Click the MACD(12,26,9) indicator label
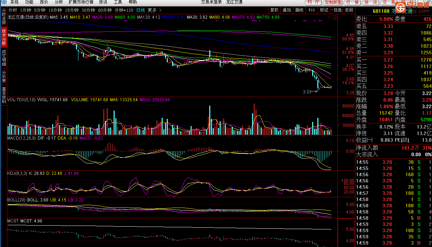Screen dimensions: 432x247 (x=21, y=138)
